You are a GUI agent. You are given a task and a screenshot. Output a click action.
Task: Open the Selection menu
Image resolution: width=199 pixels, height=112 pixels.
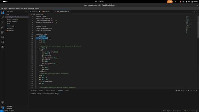[12, 8]
